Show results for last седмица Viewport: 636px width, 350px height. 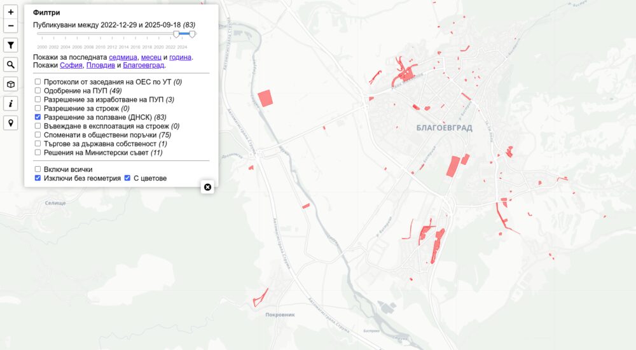click(123, 57)
